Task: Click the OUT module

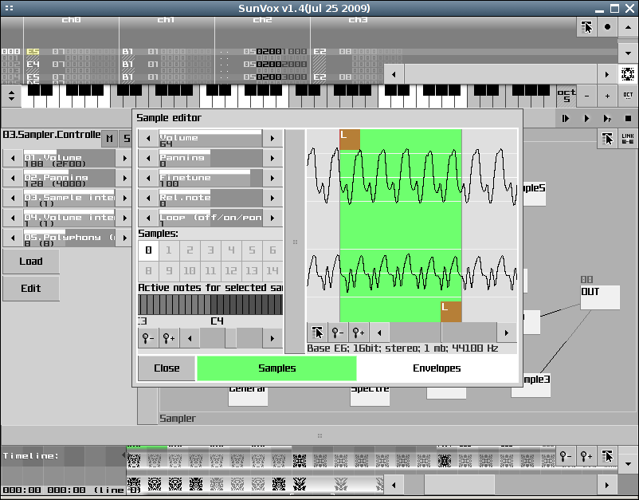Action: pos(600,297)
